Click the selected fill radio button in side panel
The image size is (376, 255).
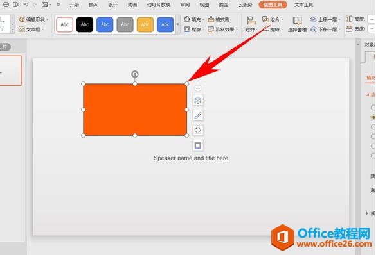[373, 117]
